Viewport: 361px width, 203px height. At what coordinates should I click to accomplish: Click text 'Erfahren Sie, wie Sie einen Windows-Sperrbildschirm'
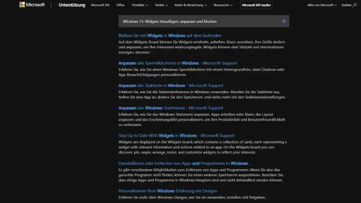[202, 72]
